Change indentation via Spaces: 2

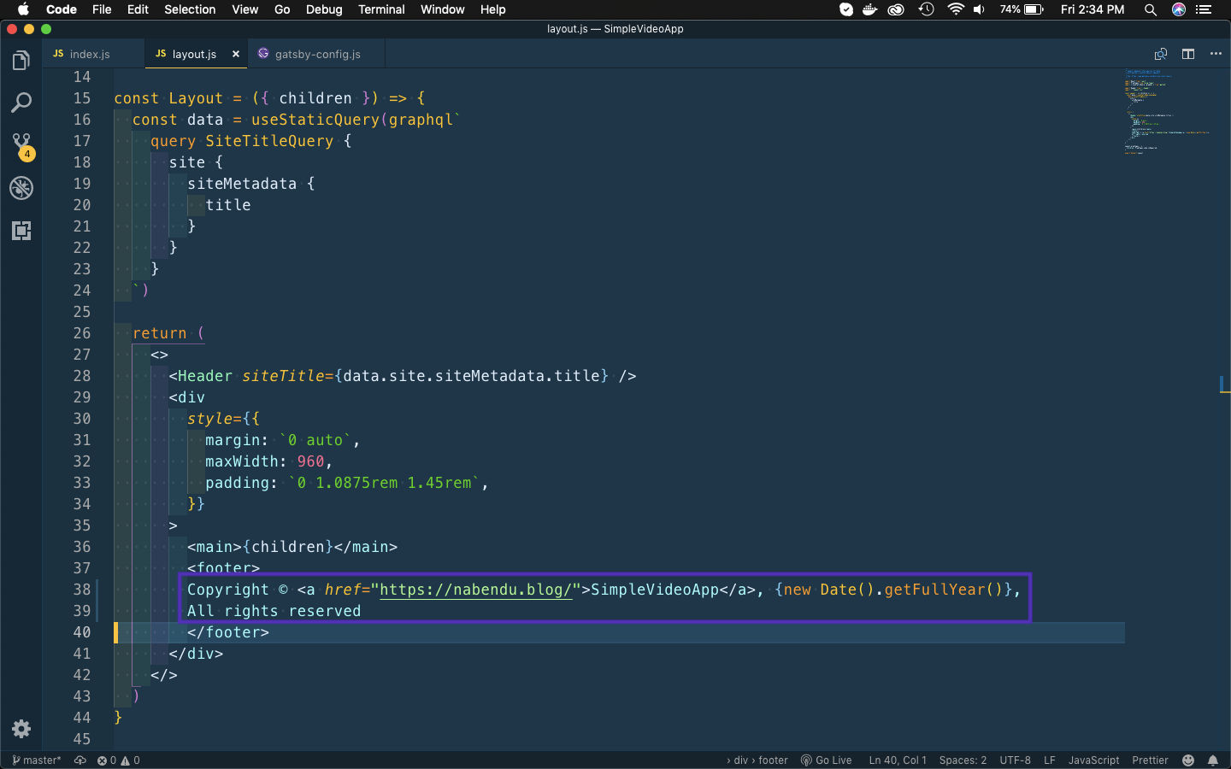click(963, 760)
